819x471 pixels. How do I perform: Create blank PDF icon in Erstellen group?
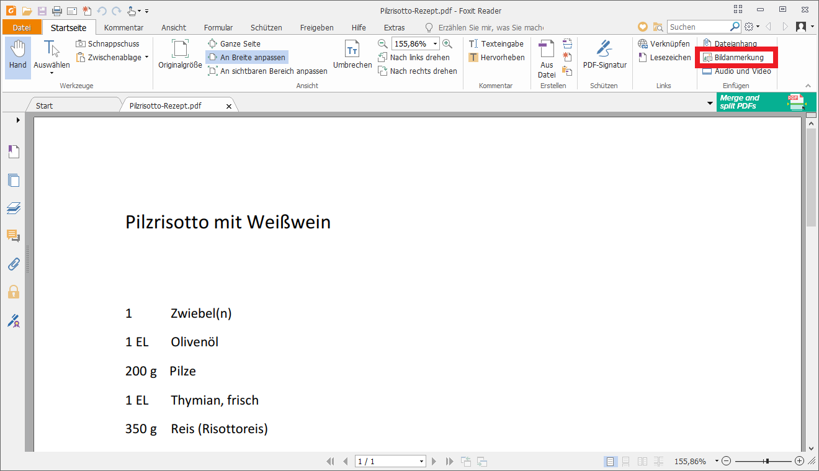(x=567, y=57)
